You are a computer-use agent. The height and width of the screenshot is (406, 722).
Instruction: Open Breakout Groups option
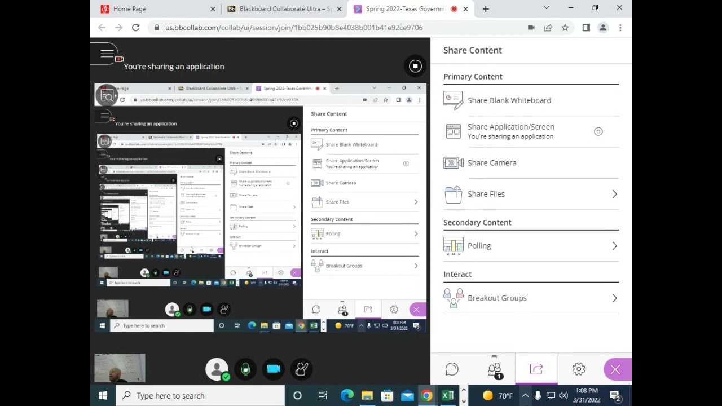pyautogui.click(x=531, y=298)
